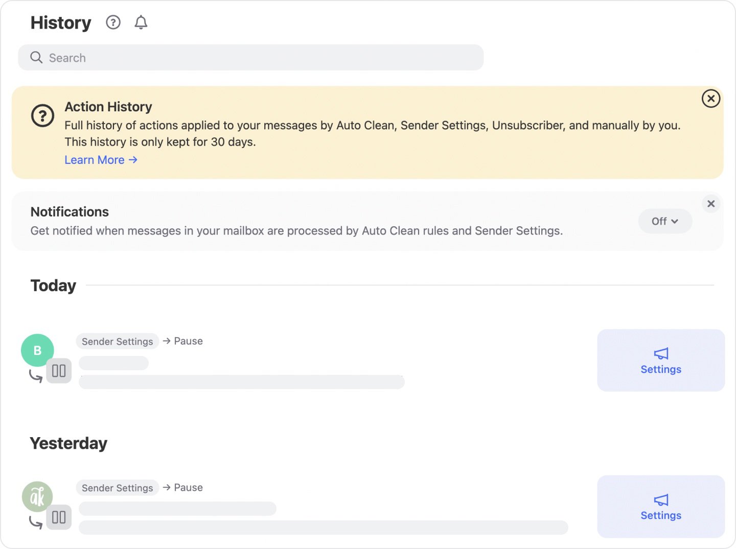Viewport: 736px width, 549px height.
Task: Open the Learn More link
Action: 101,160
